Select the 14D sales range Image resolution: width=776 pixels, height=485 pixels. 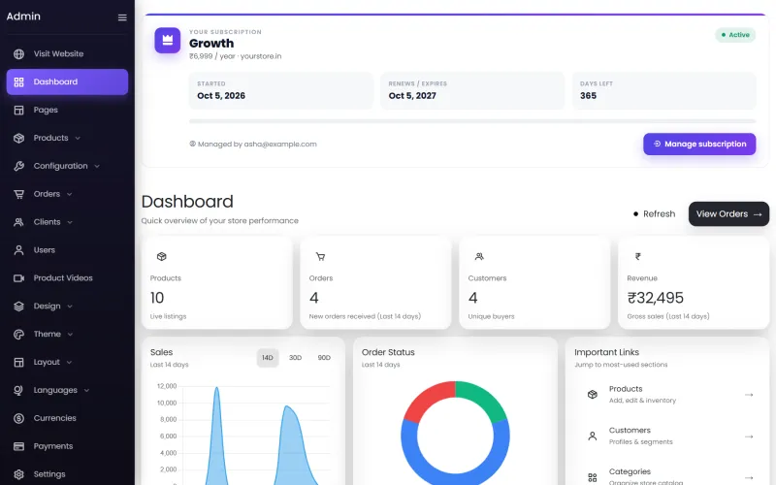coord(268,358)
